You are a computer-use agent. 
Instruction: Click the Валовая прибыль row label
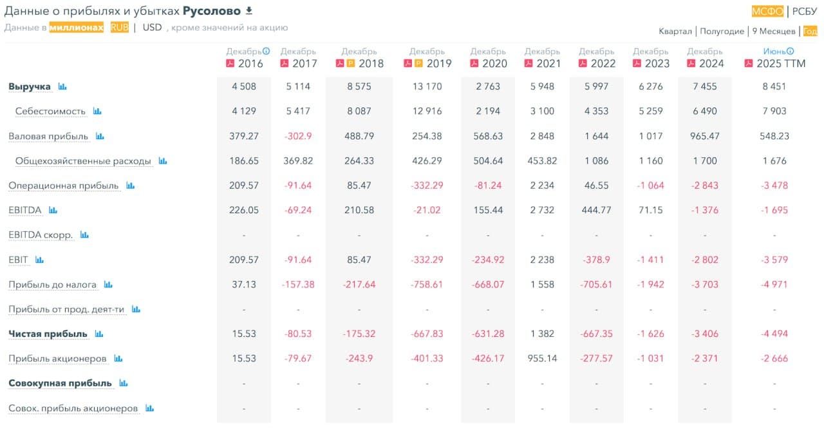point(49,137)
